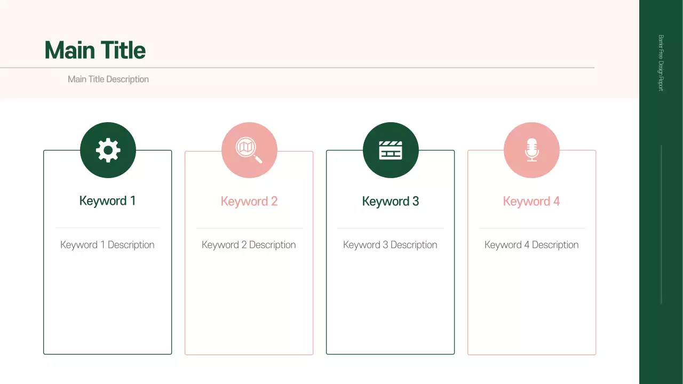683x384 pixels.
Task: Click the Keyword 4 heading text
Action: click(531, 201)
